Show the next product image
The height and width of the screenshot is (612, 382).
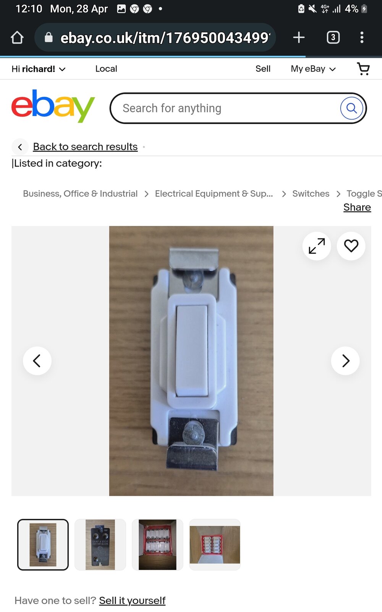click(345, 361)
